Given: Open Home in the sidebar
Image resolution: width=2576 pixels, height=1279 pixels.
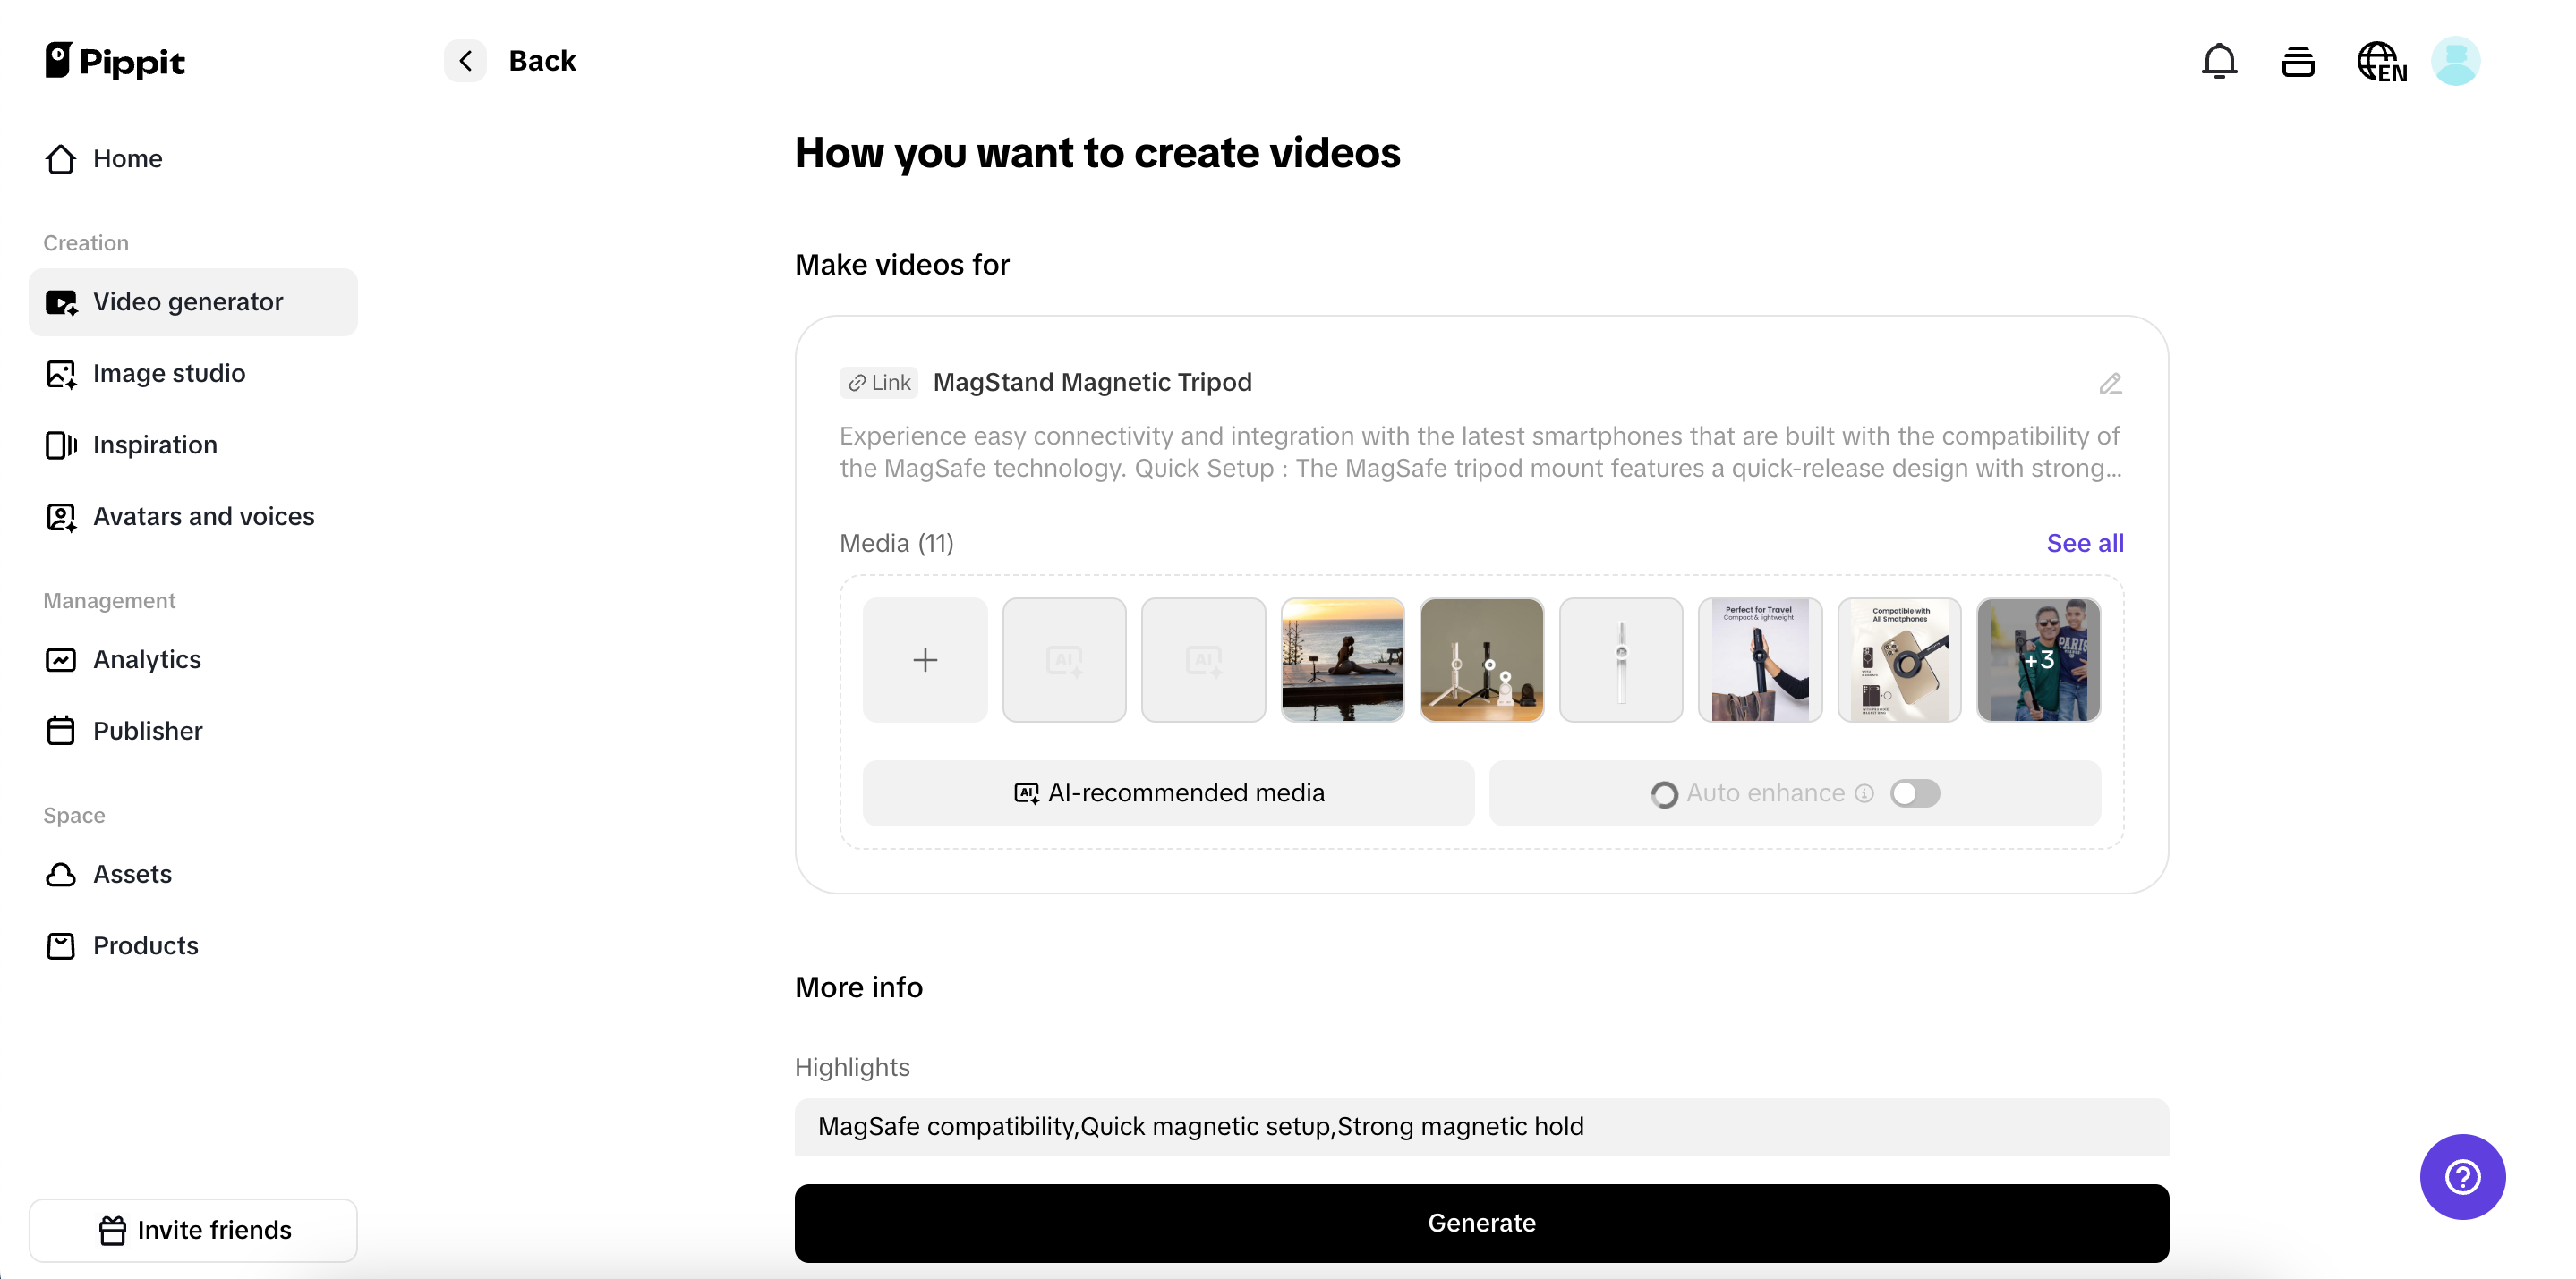Looking at the screenshot, I should (193, 159).
